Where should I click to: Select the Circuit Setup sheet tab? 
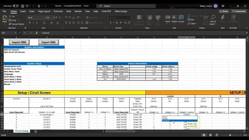pyautogui.click(x=22, y=131)
